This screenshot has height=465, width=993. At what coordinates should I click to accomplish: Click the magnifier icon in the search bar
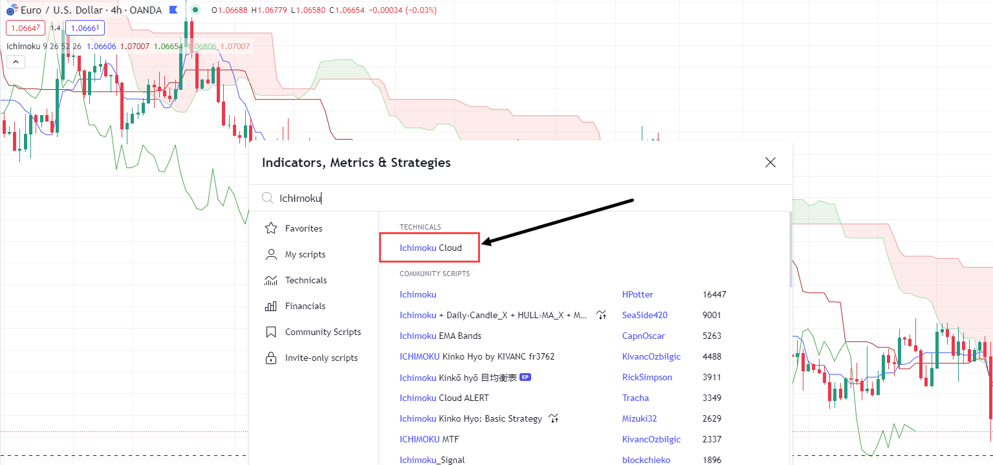tap(267, 199)
